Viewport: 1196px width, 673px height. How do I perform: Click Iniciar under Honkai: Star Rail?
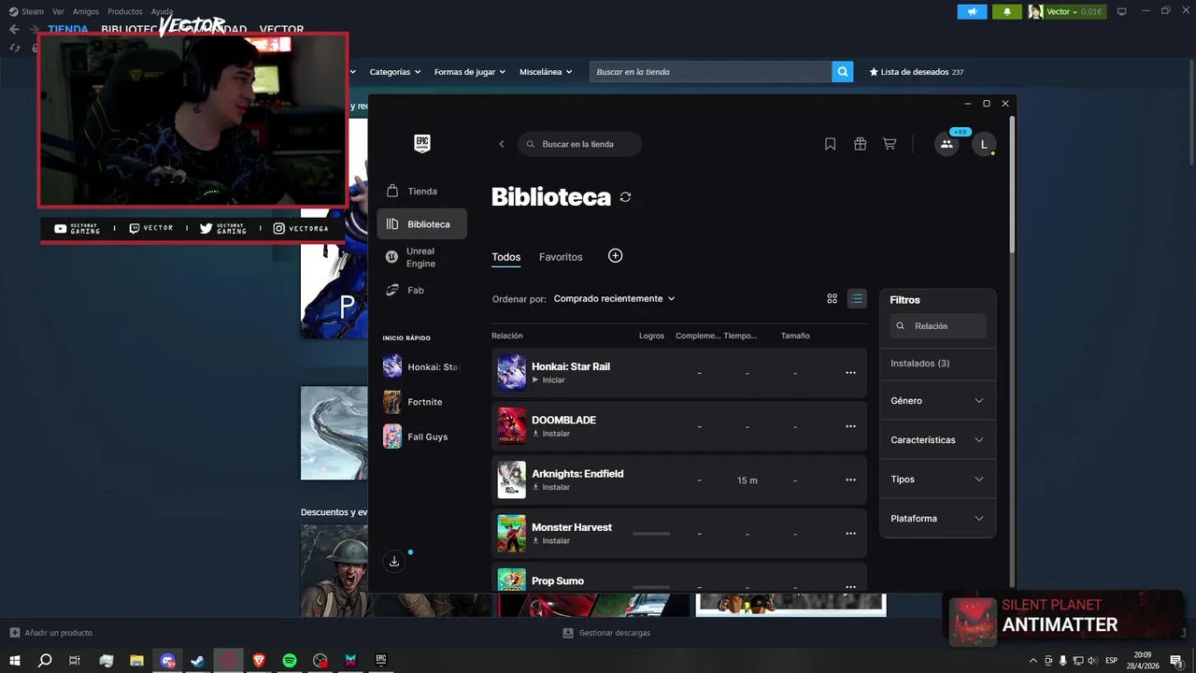(548, 380)
